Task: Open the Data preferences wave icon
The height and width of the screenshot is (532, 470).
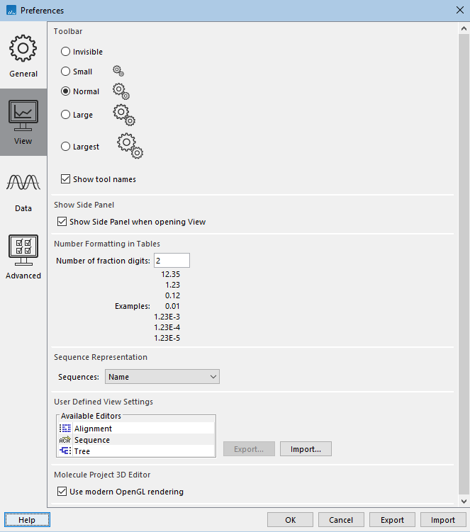Action: coord(23,183)
